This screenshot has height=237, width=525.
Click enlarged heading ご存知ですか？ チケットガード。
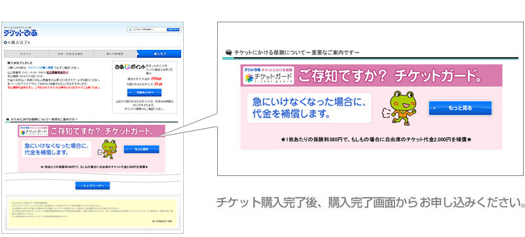[x=390, y=76]
